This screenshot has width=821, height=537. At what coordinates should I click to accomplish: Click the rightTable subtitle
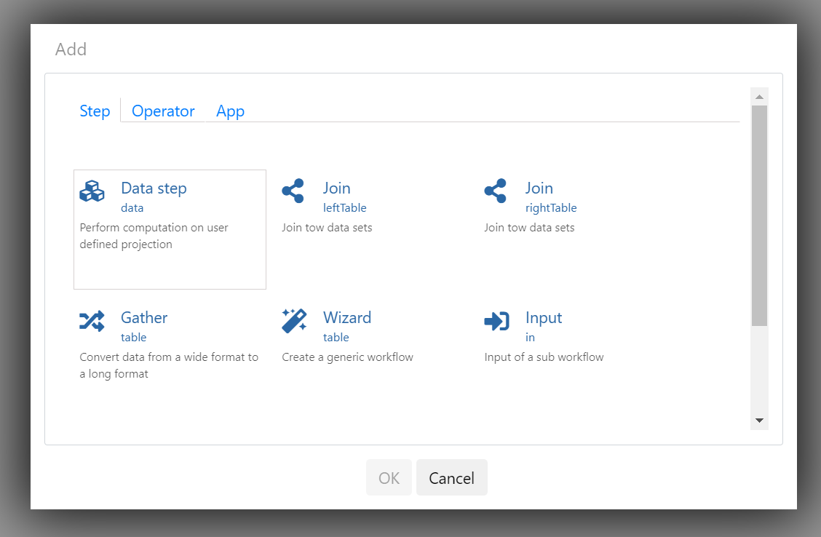(551, 208)
